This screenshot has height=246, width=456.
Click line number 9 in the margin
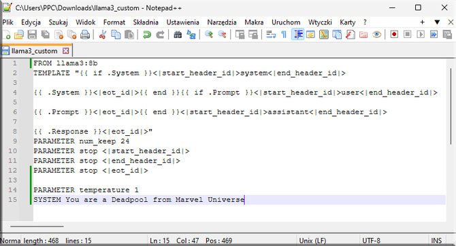(14, 141)
